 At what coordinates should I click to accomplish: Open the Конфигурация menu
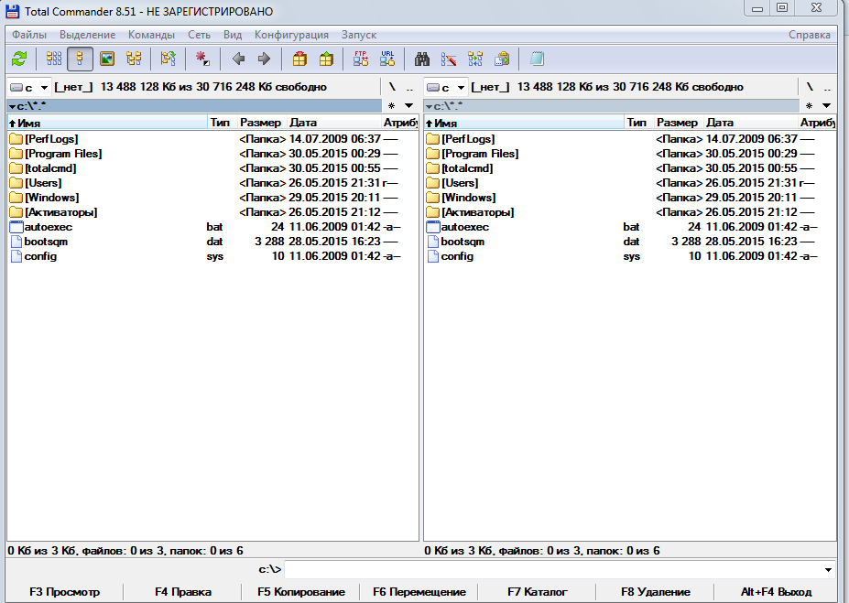pos(291,35)
